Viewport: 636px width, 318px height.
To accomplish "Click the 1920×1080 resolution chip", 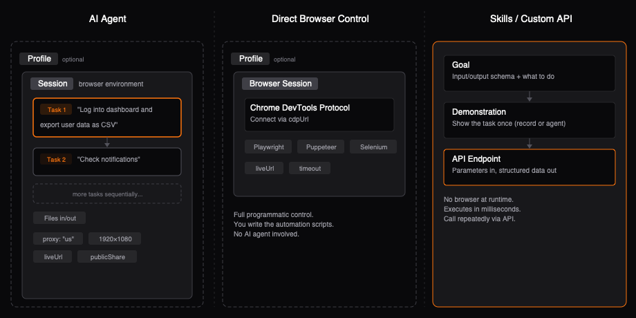I will [115, 238].
